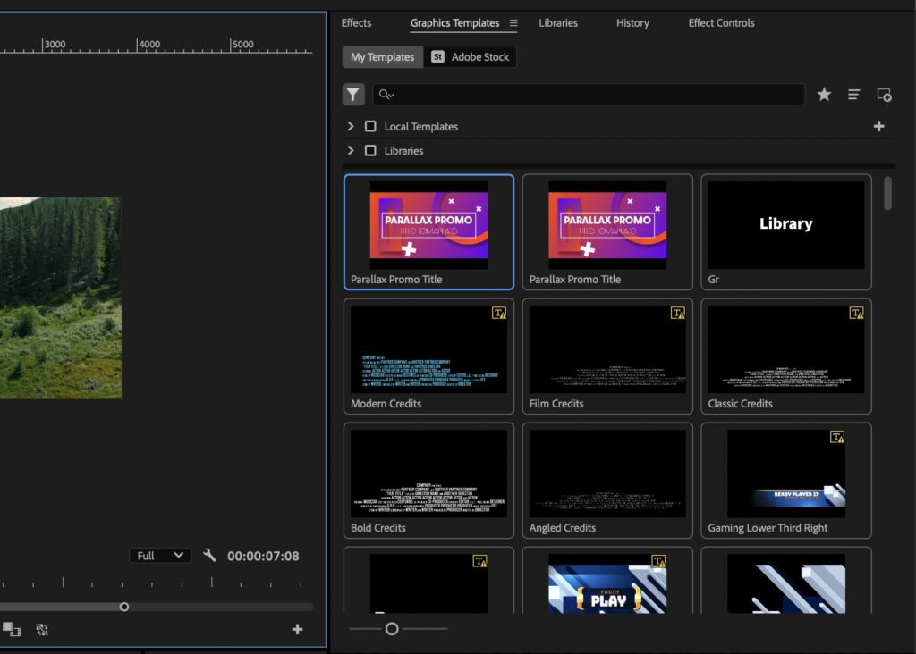The image size is (916, 654).
Task: Click the filter funnel icon
Action: click(x=353, y=95)
